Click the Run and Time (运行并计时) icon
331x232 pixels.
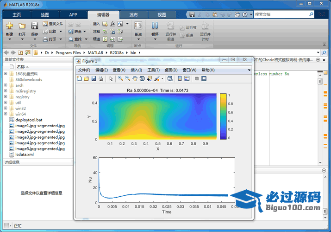205,26
